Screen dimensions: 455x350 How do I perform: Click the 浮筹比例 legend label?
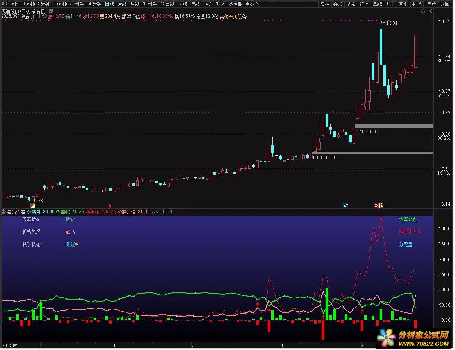click(408, 219)
